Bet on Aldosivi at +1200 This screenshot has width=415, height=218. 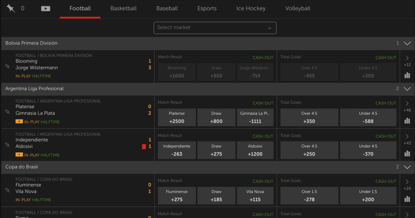(x=255, y=150)
